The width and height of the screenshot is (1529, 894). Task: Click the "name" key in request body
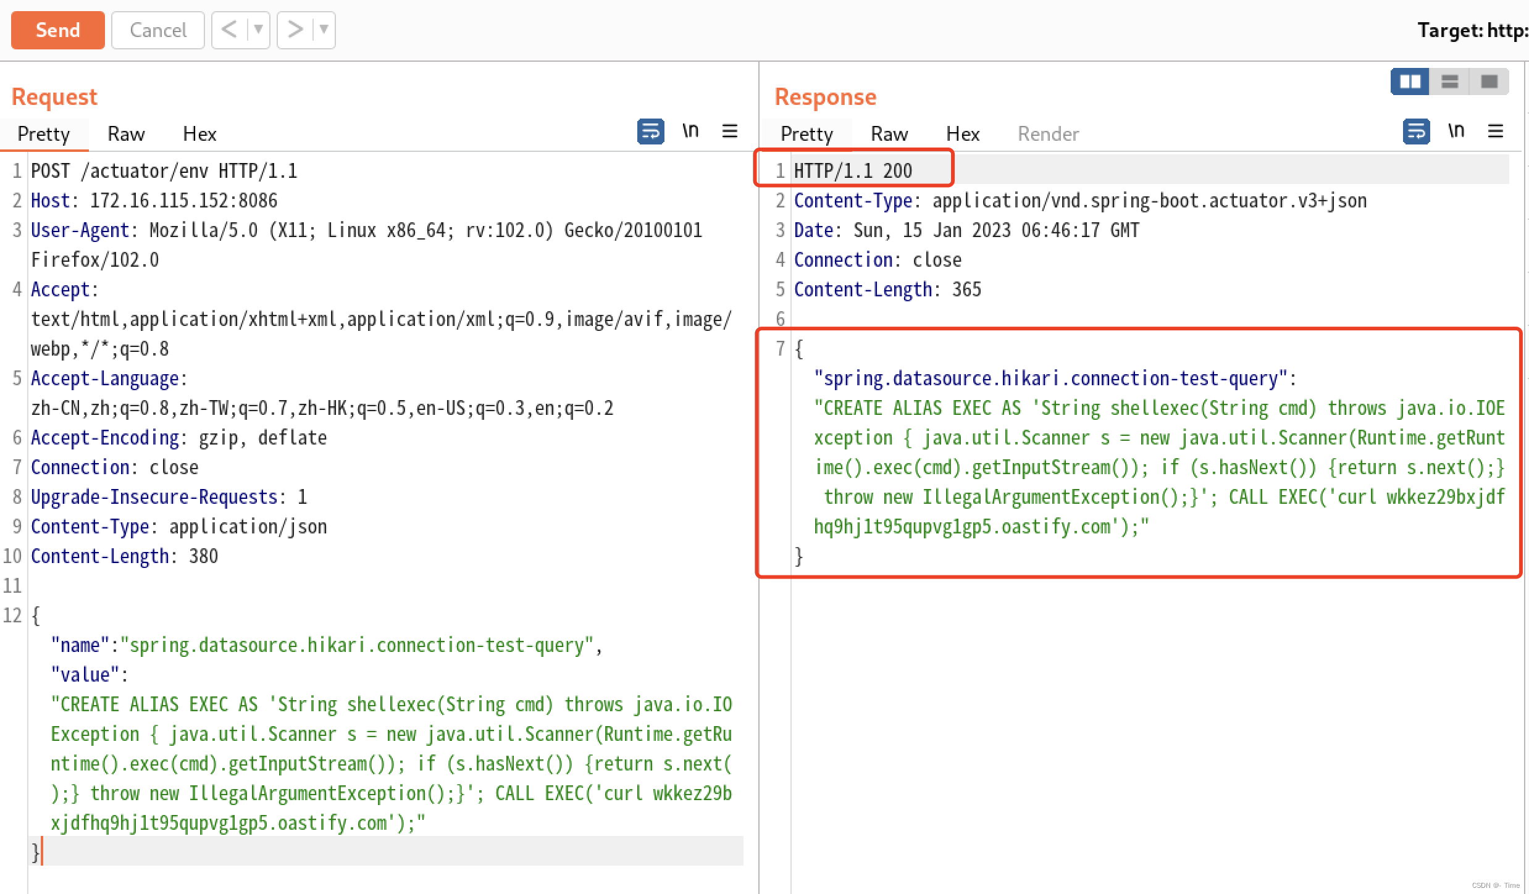click(80, 645)
